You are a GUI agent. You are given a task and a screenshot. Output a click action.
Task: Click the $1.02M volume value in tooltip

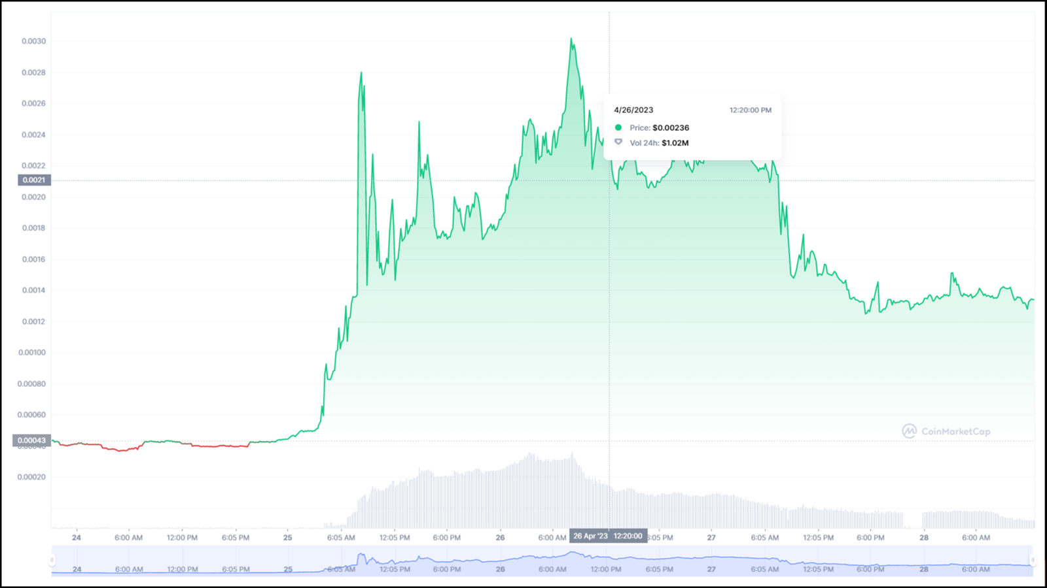[675, 143]
